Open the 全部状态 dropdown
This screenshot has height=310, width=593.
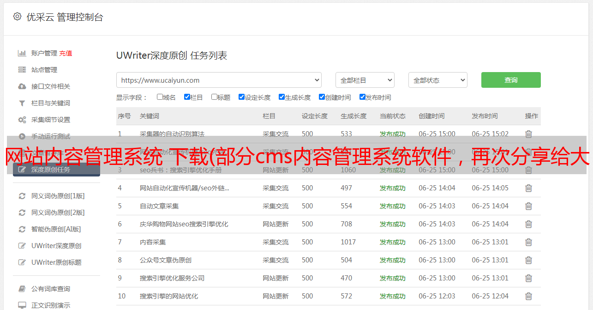pyautogui.click(x=438, y=80)
